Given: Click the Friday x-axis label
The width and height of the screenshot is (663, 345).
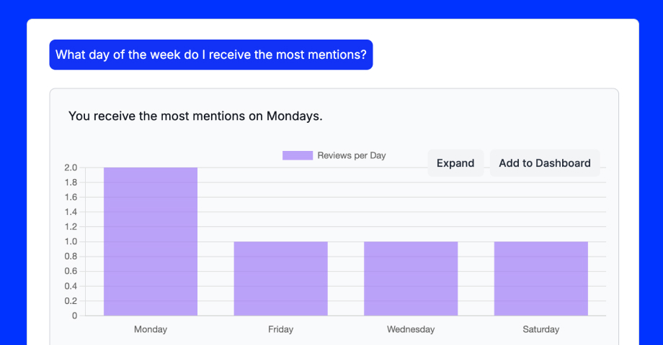Looking at the screenshot, I should [280, 329].
